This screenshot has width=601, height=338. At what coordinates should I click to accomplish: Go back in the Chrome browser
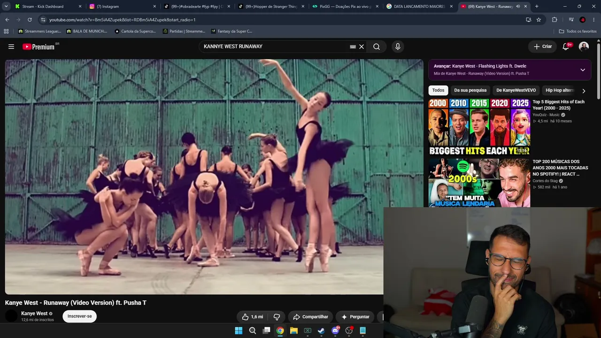[x=7, y=20]
